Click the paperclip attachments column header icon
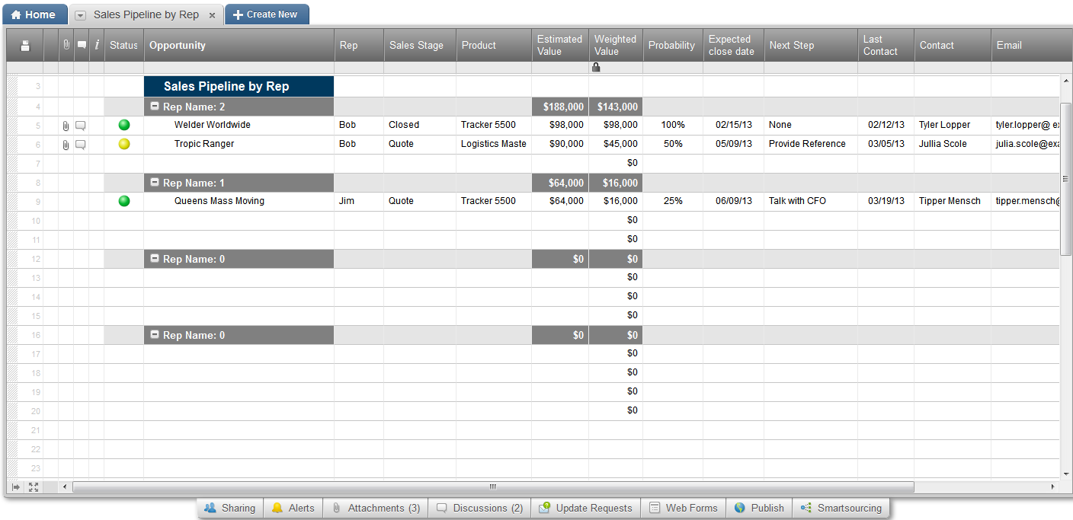Viewport: 1073px width, 520px height. pyautogui.click(x=66, y=45)
